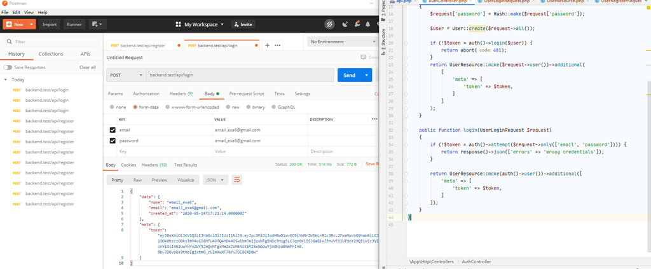The width and height of the screenshot is (651, 269).
Task: Click the request URL input field
Action: pos(240,75)
